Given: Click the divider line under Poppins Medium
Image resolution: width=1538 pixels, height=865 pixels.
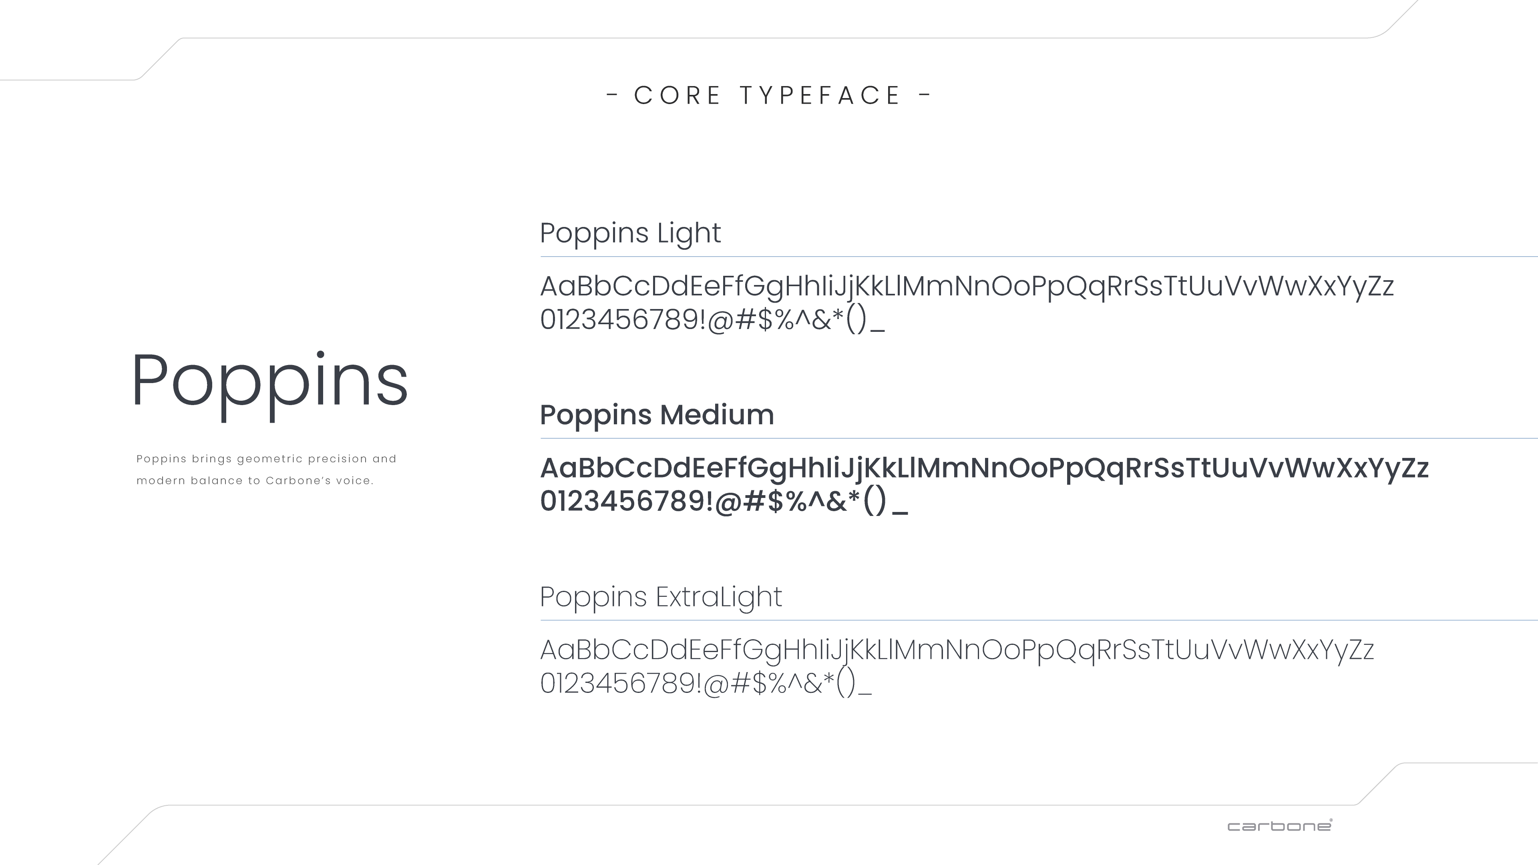Looking at the screenshot, I should [1039, 438].
